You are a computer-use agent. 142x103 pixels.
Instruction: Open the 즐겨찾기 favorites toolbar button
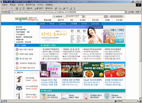tap(39, 8)
